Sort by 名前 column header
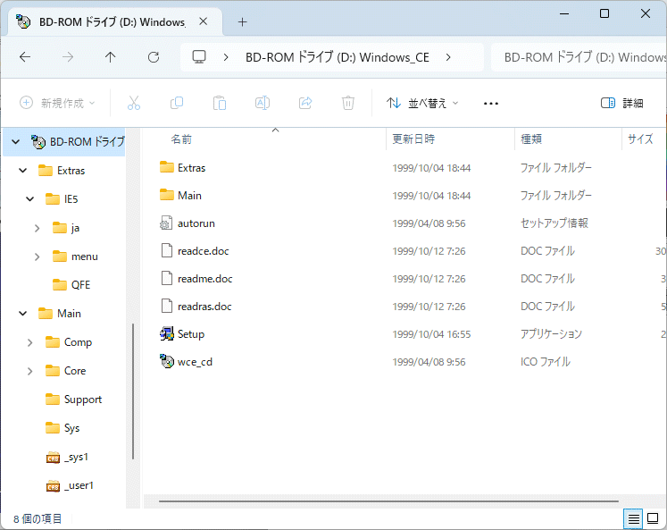This screenshot has height=530, width=667. (181, 139)
